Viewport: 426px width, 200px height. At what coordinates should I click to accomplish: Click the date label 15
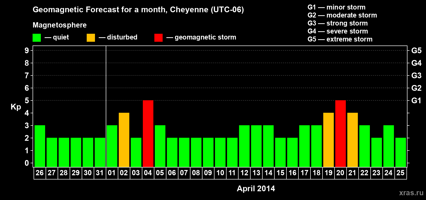click(x=280, y=173)
